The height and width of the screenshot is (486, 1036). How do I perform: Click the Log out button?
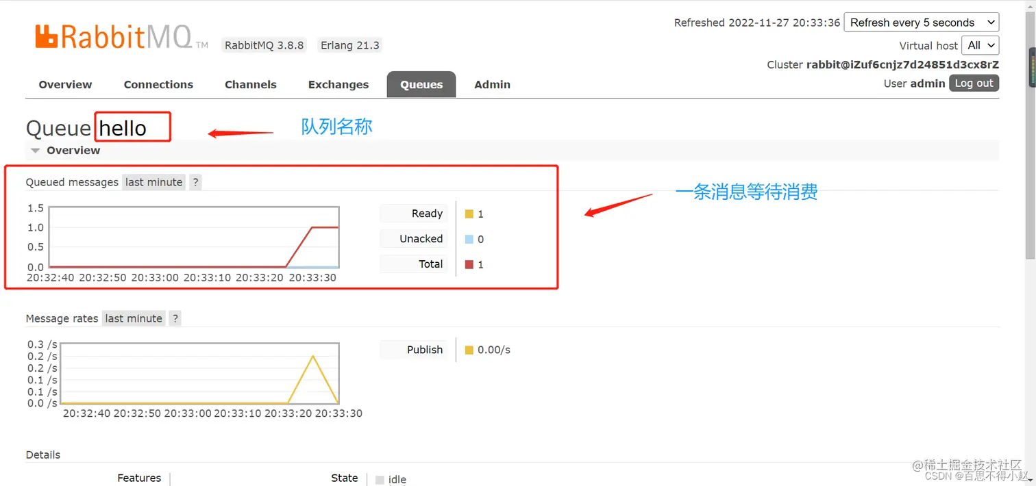pyautogui.click(x=974, y=84)
